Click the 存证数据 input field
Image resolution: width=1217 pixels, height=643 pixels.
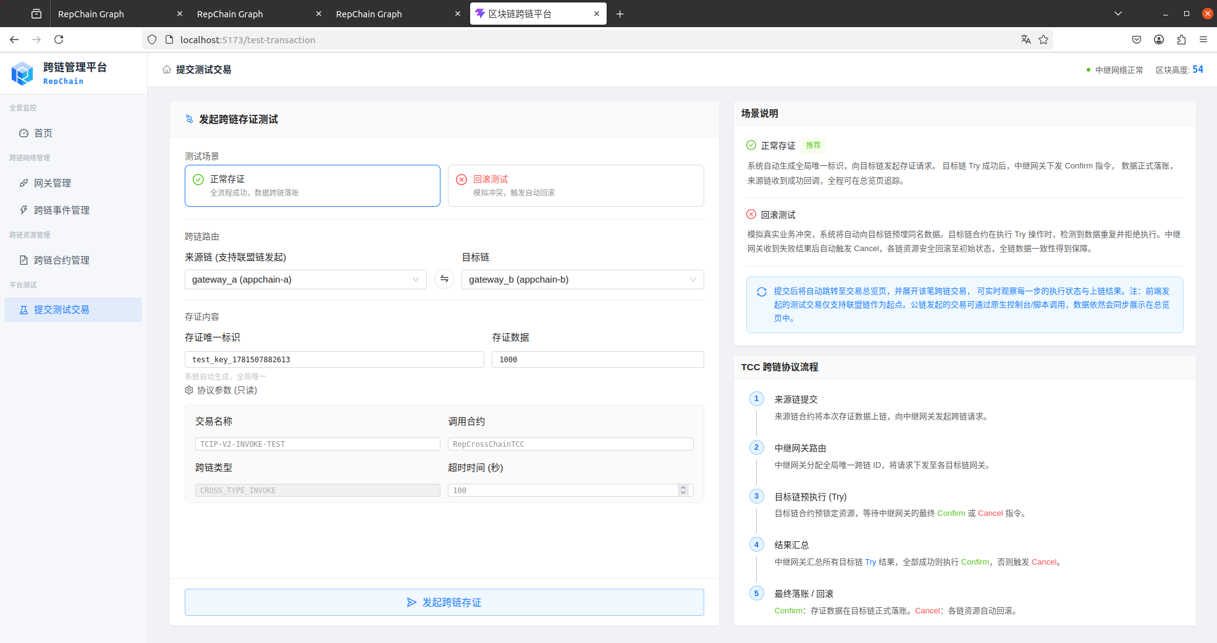pyautogui.click(x=598, y=360)
